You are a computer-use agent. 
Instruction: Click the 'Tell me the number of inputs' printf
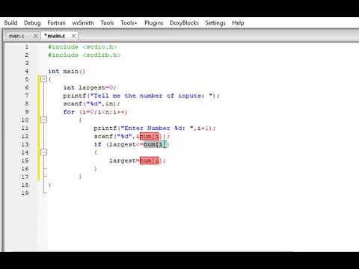(x=141, y=96)
